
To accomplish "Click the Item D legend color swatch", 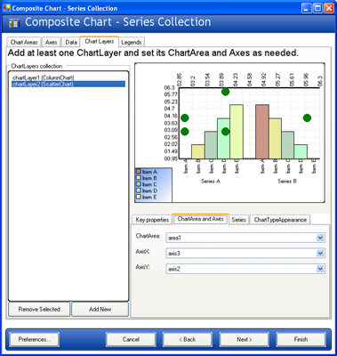I will pos(139,190).
